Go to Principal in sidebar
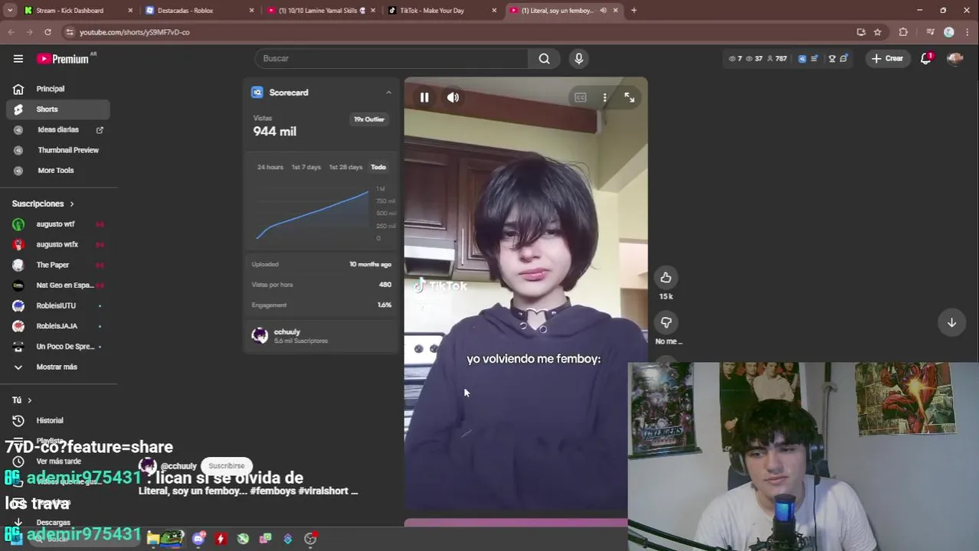This screenshot has height=551, width=979. coord(58,89)
